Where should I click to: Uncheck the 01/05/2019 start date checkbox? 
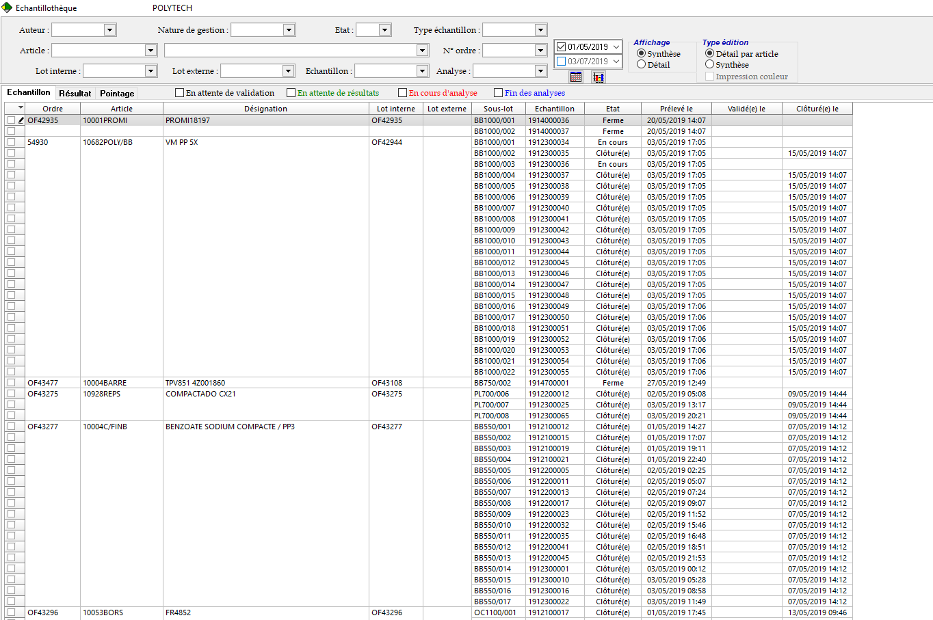[x=562, y=47]
